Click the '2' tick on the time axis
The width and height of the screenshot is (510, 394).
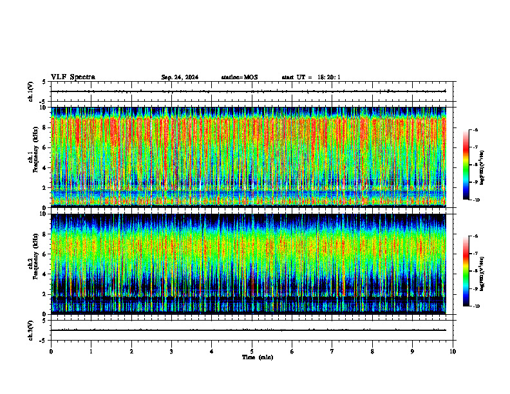click(x=131, y=352)
